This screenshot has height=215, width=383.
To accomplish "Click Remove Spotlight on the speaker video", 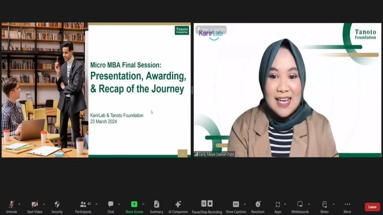I will coord(211,29).
